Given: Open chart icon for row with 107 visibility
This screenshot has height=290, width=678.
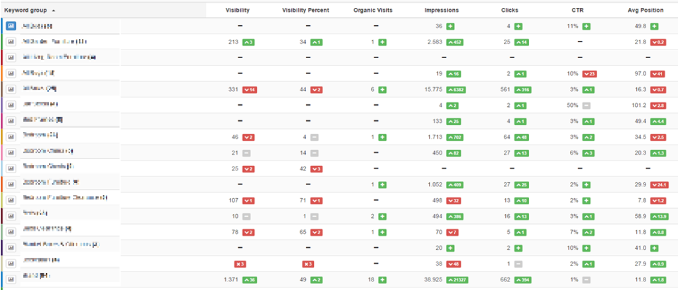Looking at the screenshot, I should click(x=11, y=198).
